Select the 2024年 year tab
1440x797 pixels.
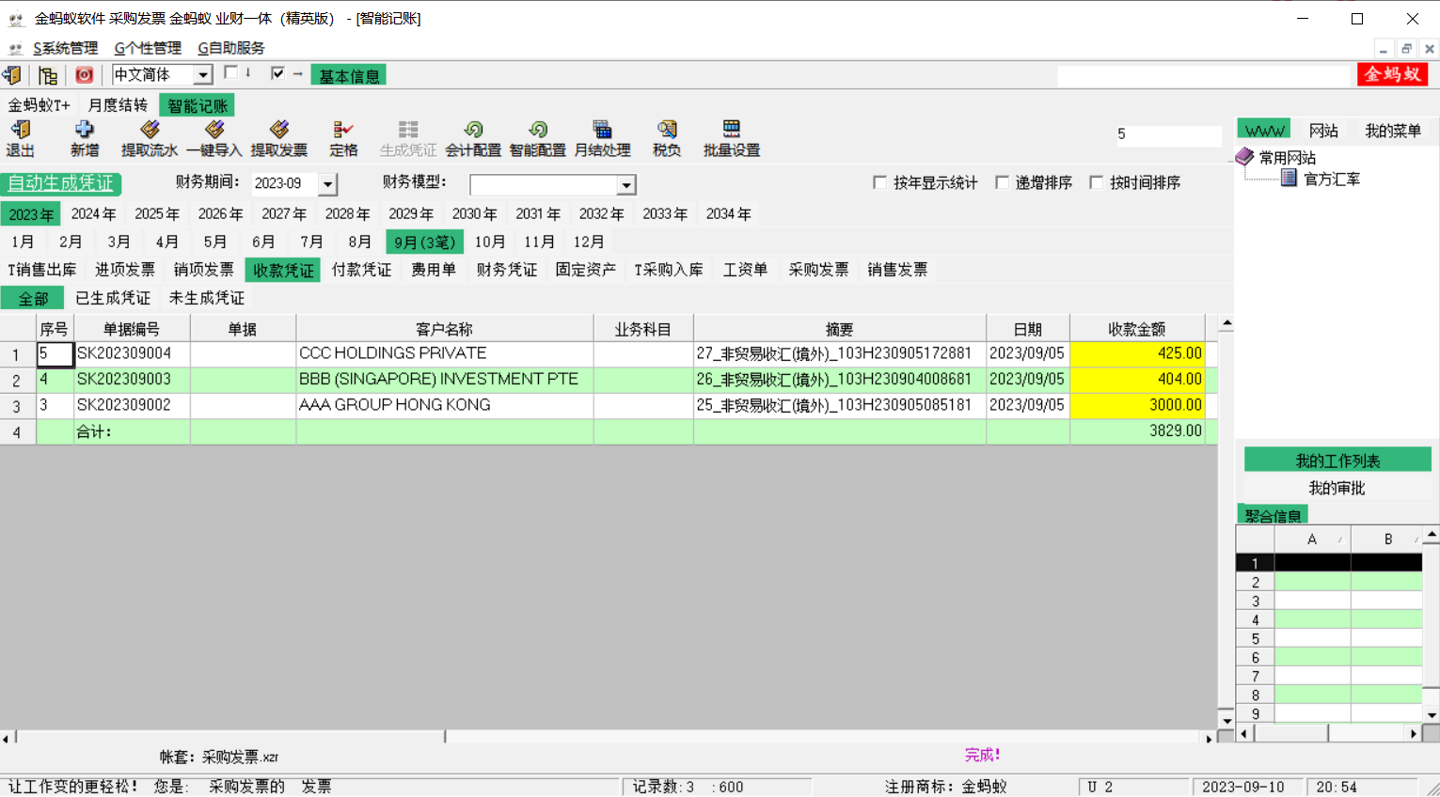[x=94, y=214]
